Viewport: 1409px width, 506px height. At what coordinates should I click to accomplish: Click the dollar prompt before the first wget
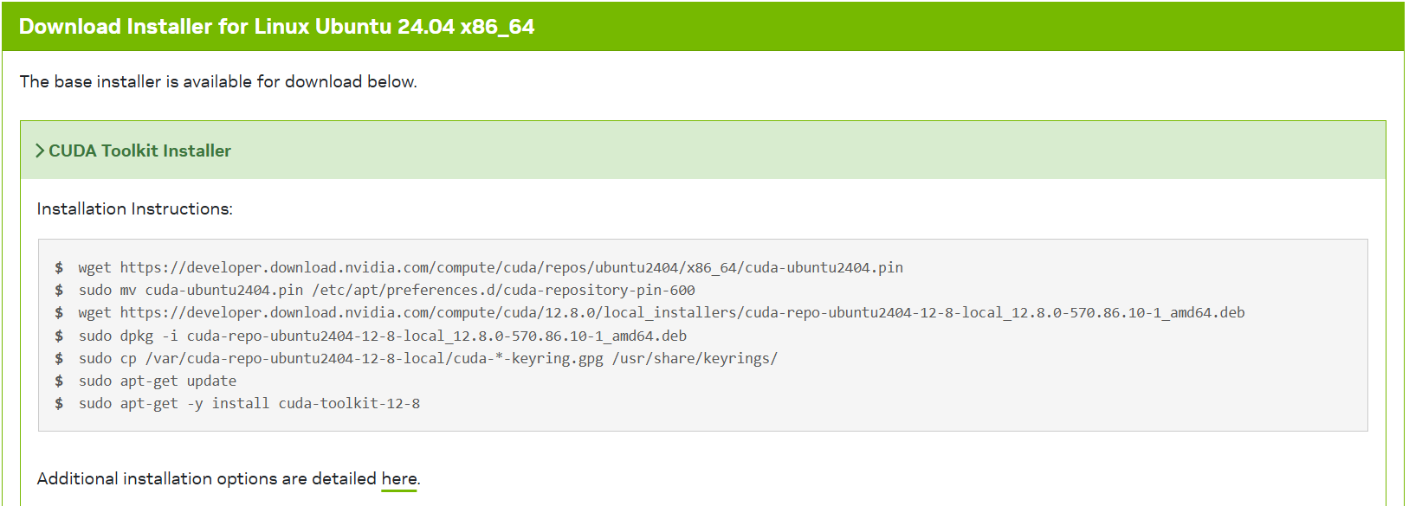[59, 267]
